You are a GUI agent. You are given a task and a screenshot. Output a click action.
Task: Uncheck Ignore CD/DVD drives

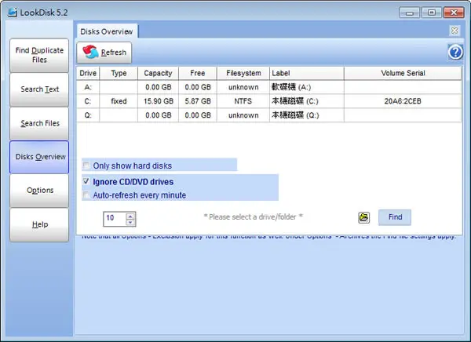click(x=86, y=181)
